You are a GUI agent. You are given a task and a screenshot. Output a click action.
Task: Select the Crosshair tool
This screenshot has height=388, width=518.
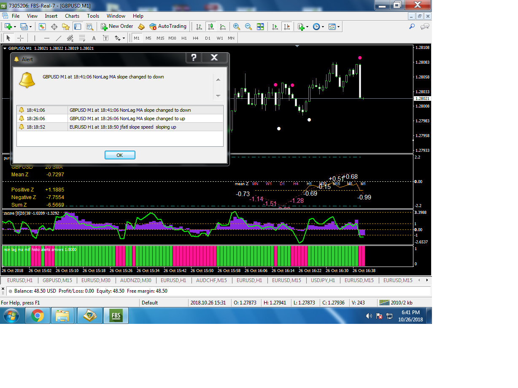tap(20, 38)
